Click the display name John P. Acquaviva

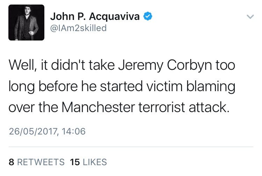(x=95, y=16)
